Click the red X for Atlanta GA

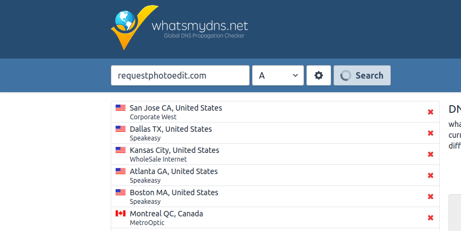pyautogui.click(x=431, y=175)
